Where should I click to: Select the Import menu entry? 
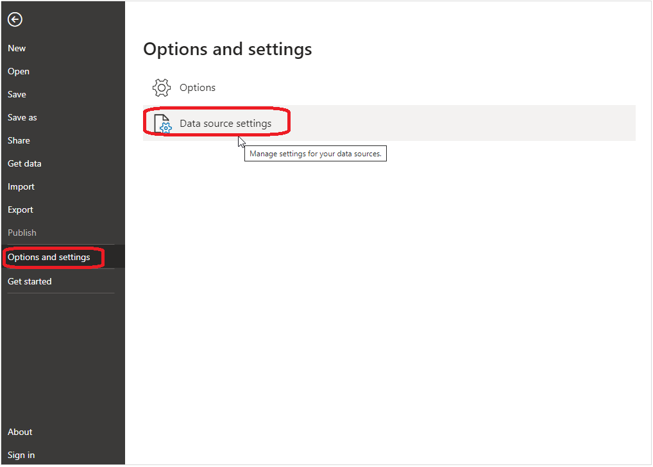pyautogui.click(x=21, y=186)
